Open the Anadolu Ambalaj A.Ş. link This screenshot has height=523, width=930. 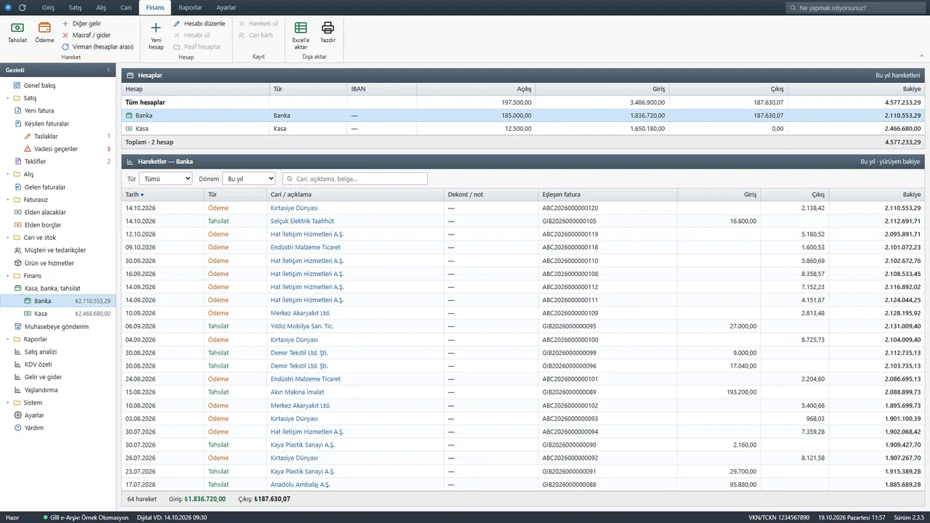(x=300, y=485)
